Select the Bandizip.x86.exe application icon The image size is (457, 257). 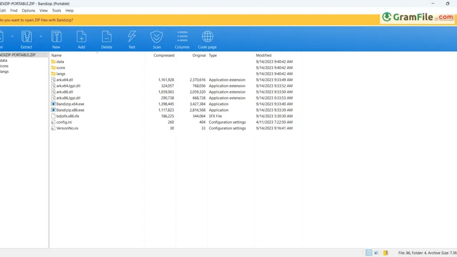pos(54,110)
